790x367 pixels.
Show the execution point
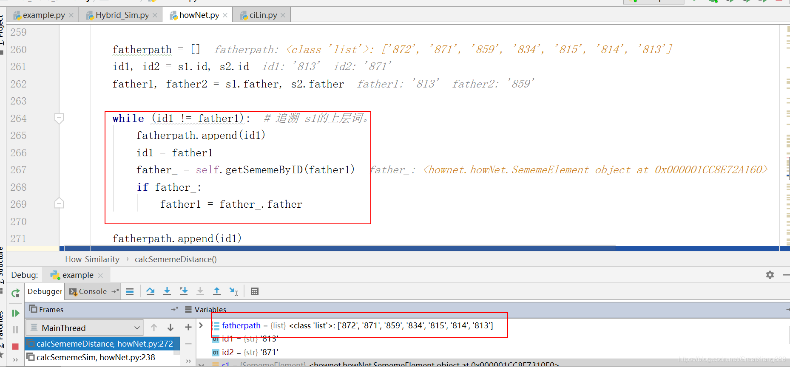coord(130,291)
